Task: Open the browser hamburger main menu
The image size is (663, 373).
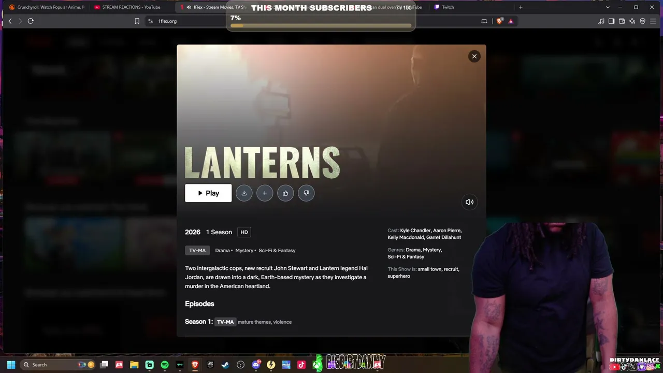Action: coord(653,21)
